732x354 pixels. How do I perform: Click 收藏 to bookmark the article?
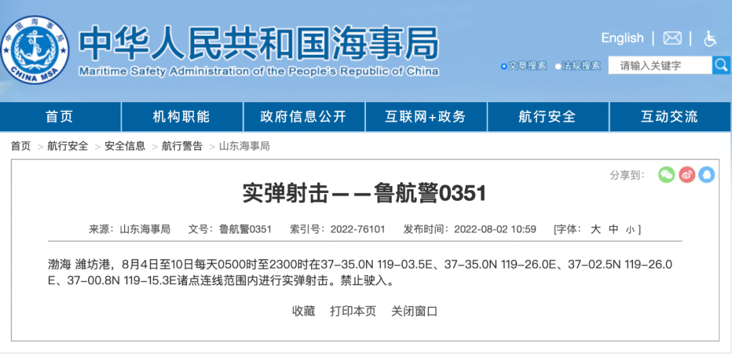pos(304,311)
